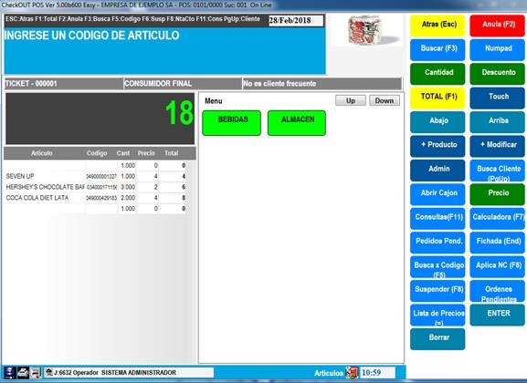Open the BEBIDAS menu category
The height and width of the screenshot is (383, 527).
pyautogui.click(x=232, y=123)
